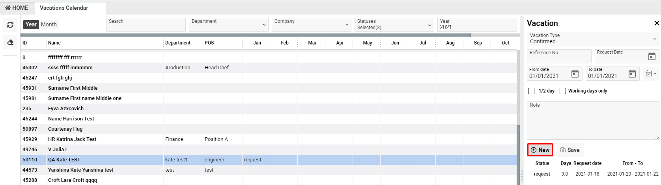Open the Company filter dropdown

(347, 25)
